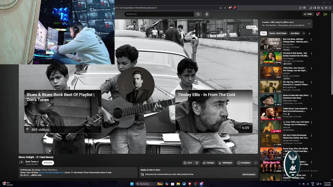Screen dimensions: 333x187
Task: Open options for Cozy 1940s Jazz Café
Action: pos(311,122)
